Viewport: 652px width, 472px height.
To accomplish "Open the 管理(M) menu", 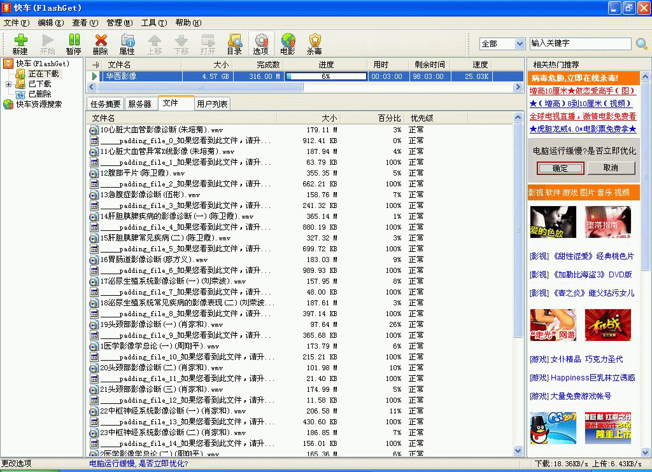I will [x=120, y=23].
